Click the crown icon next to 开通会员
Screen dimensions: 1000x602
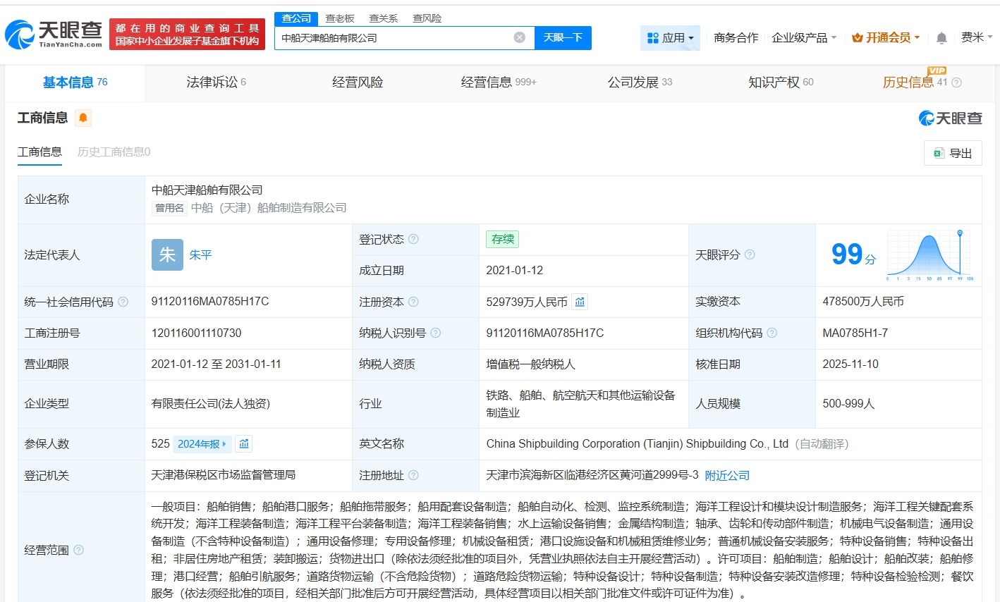pyautogui.click(x=858, y=37)
